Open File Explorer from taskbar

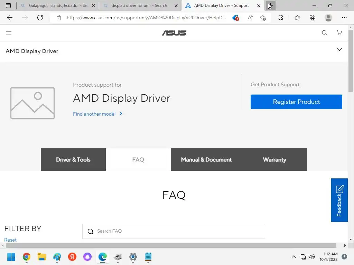pyautogui.click(x=42, y=257)
